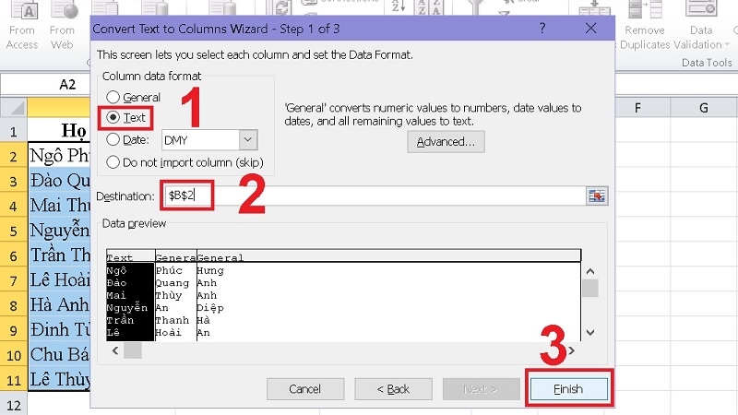Click 'Nguyễn' in the data preview

point(127,308)
